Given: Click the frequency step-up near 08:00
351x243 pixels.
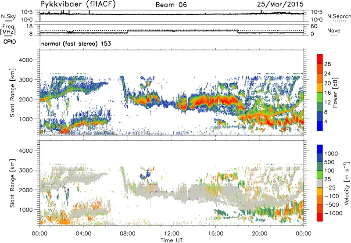Looking at the screenshot, I should [128, 32].
